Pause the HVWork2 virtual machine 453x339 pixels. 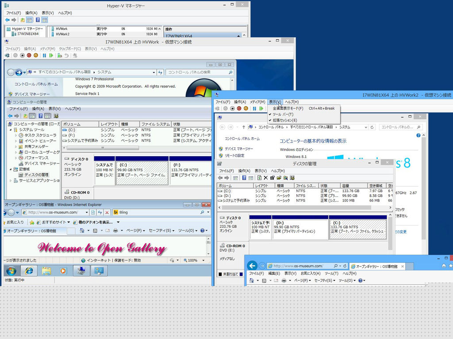point(254,109)
